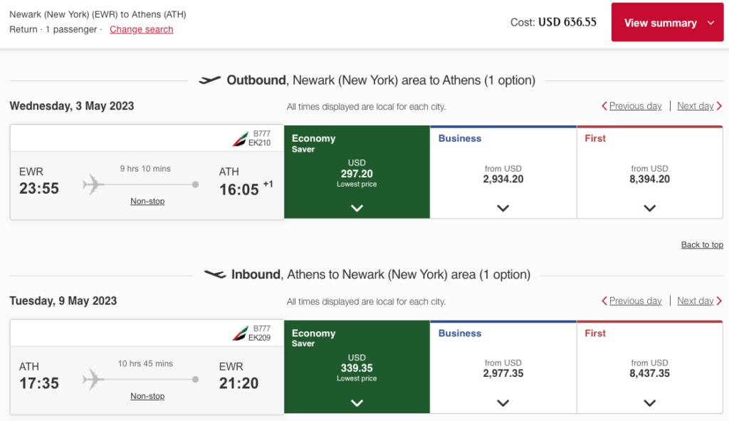Expand outbound First fare from 8,394.20
The height and width of the screenshot is (421, 729).
click(649, 208)
